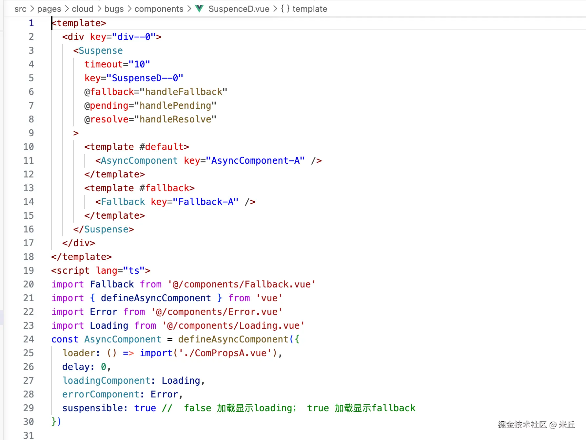Click 'loadingComponent' property name
The height and width of the screenshot is (440, 586).
coord(107,380)
